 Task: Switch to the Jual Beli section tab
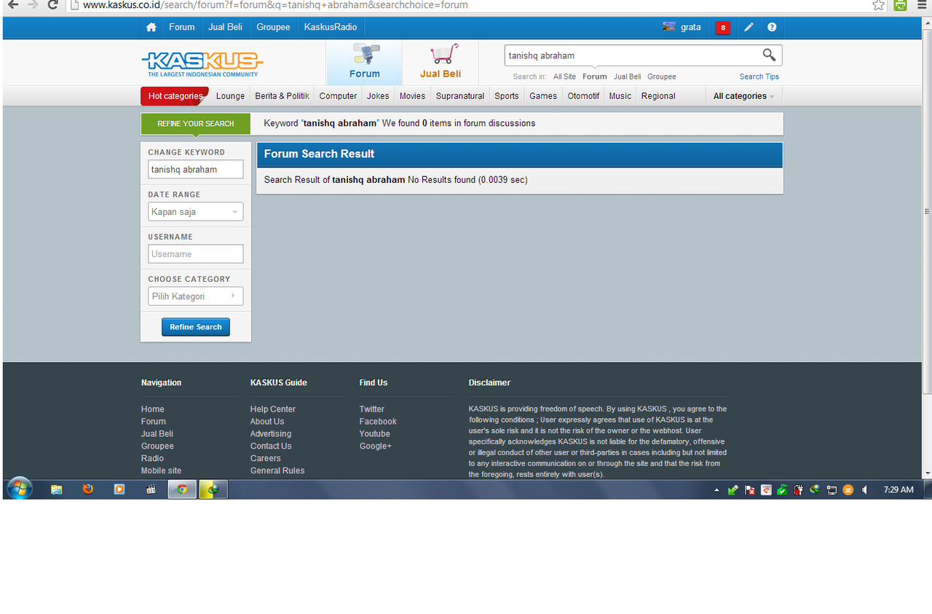tap(441, 63)
